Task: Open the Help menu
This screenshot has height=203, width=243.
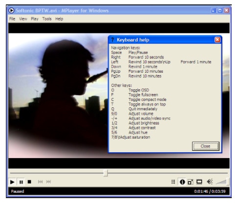Action: coord(59,19)
